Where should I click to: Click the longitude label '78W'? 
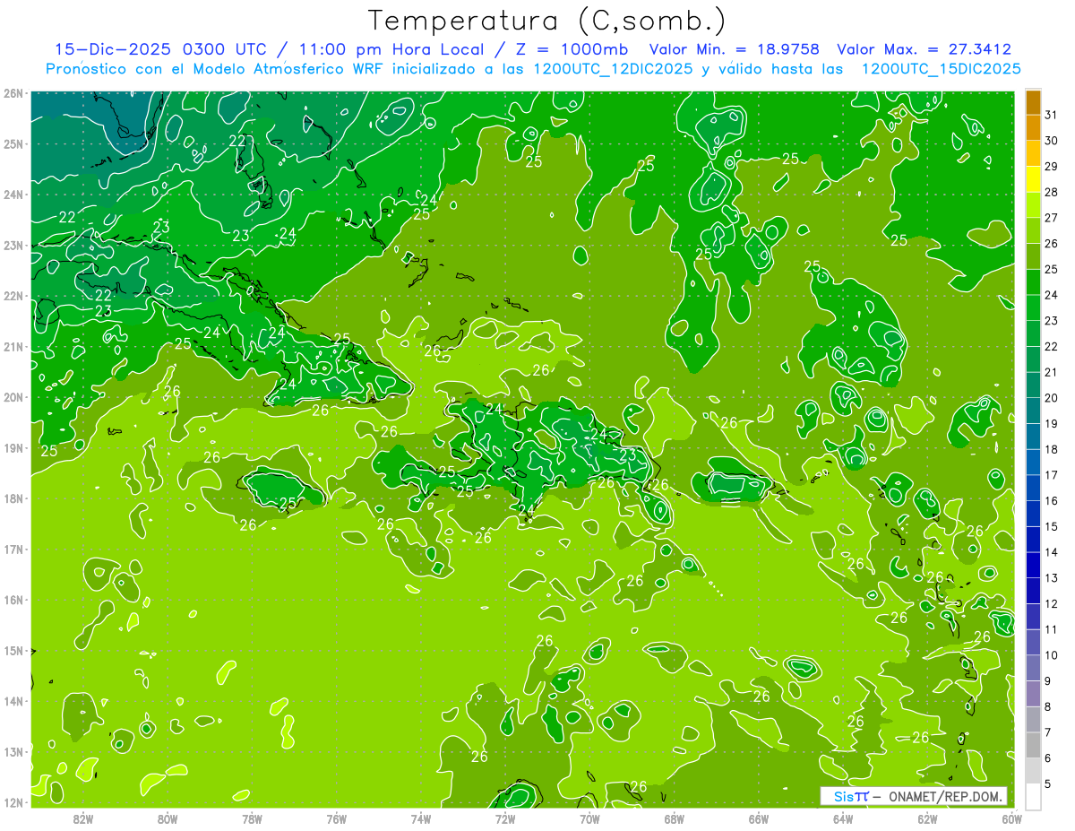[x=252, y=818]
